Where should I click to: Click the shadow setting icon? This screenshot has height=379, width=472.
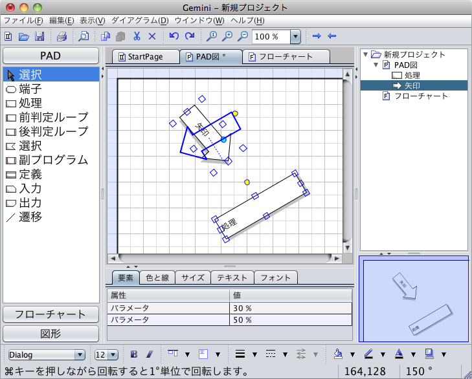click(x=429, y=354)
